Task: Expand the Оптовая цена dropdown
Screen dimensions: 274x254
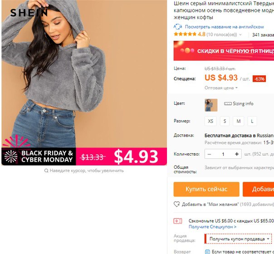Action: pyautogui.click(x=221, y=88)
